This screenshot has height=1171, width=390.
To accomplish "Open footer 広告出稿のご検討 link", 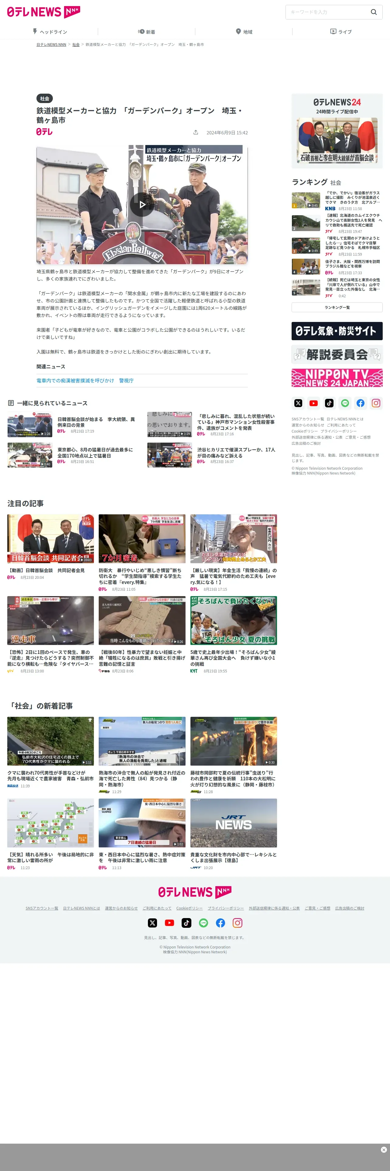I will (350, 908).
